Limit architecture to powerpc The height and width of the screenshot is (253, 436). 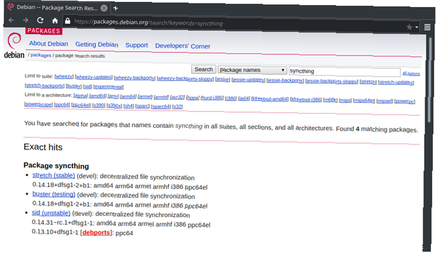pyautogui.click(x=405, y=101)
